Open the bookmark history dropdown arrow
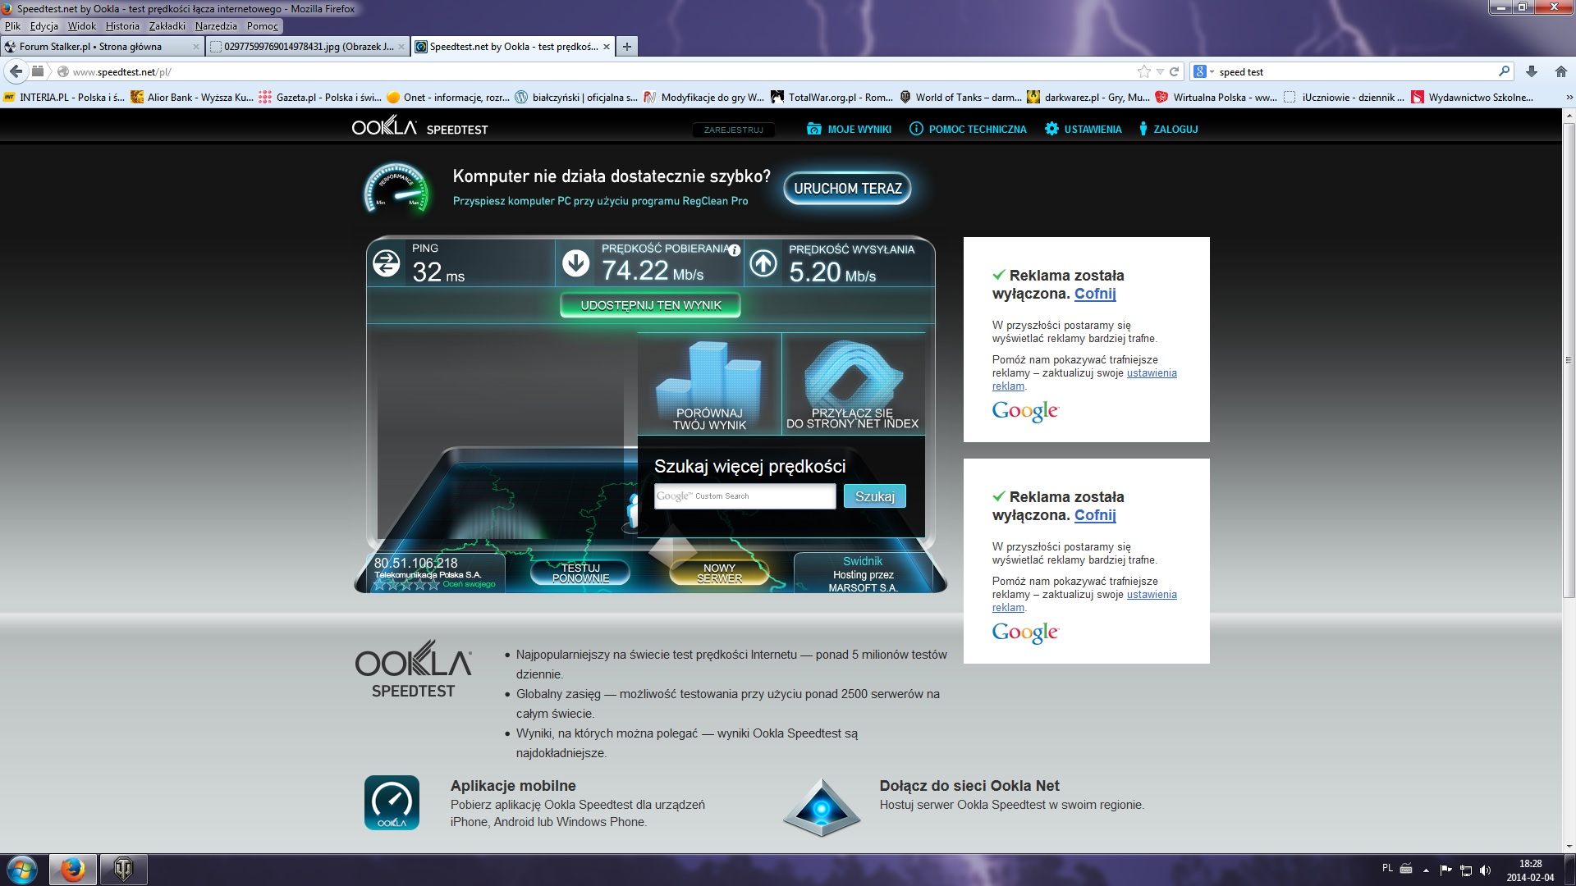This screenshot has width=1576, height=886. point(1160,71)
